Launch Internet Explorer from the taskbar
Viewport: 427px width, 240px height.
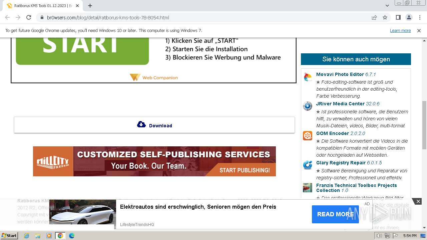[x=26, y=236]
